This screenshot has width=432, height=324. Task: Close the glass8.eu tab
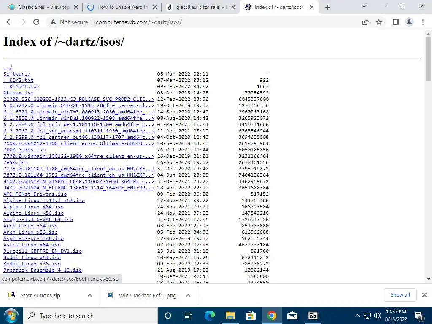(x=233, y=8)
